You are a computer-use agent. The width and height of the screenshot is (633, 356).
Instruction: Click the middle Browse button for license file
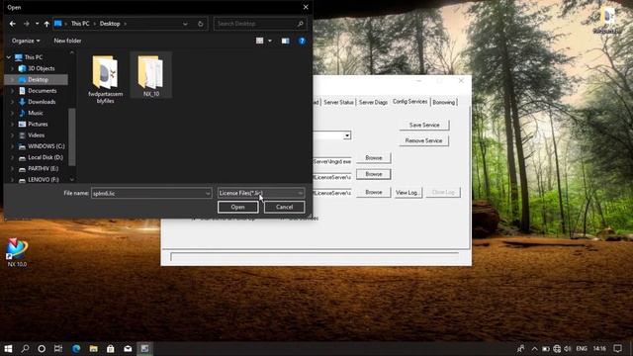pos(374,174)
